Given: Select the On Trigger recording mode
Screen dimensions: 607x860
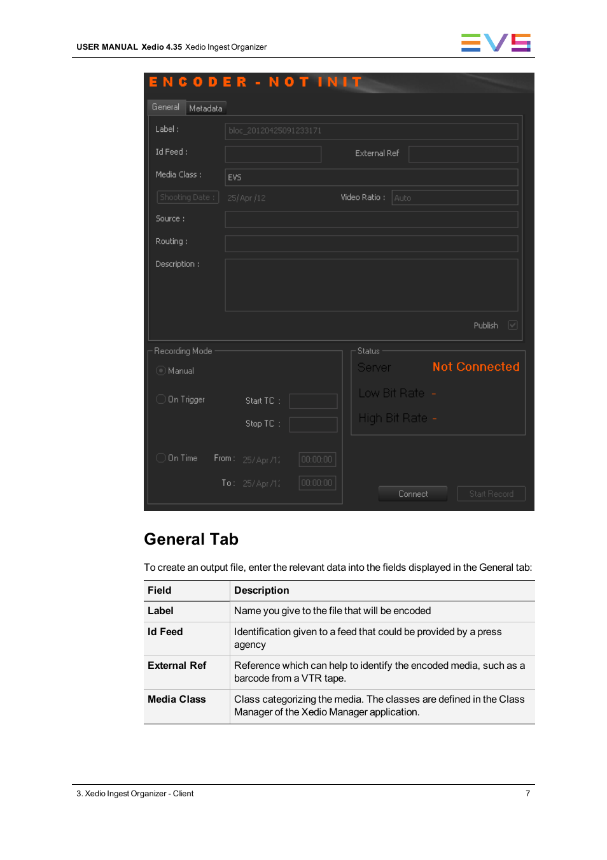Looking at the screenshot, I should tap(161, 399).
